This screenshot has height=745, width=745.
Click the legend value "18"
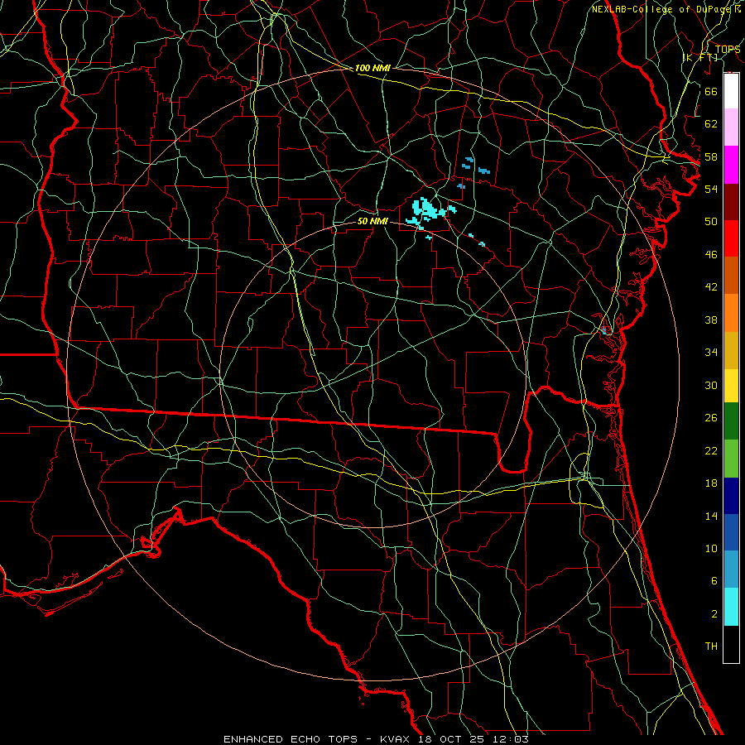pos(711,483)
